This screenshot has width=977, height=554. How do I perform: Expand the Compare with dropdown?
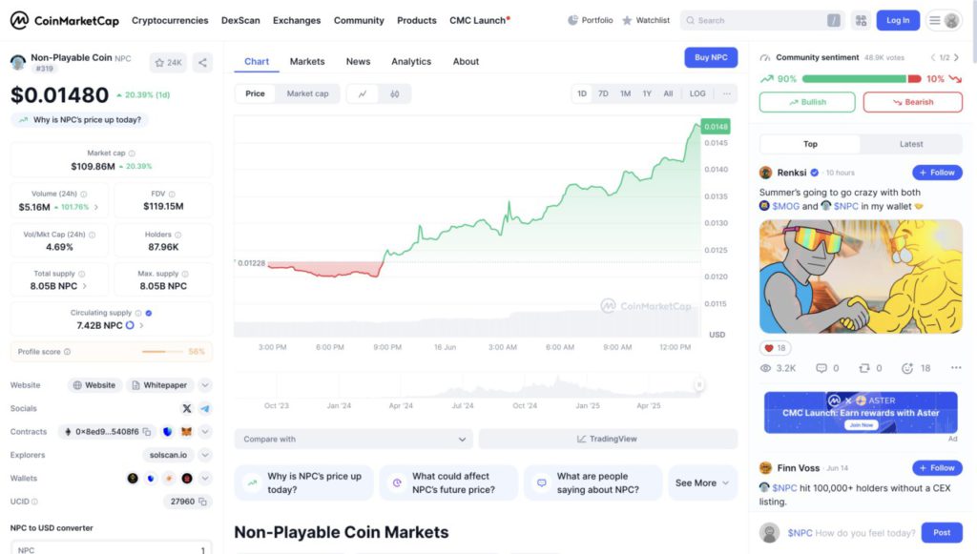[x=353, y=439]
